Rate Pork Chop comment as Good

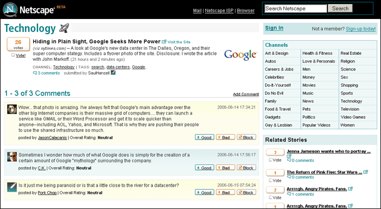205,192
